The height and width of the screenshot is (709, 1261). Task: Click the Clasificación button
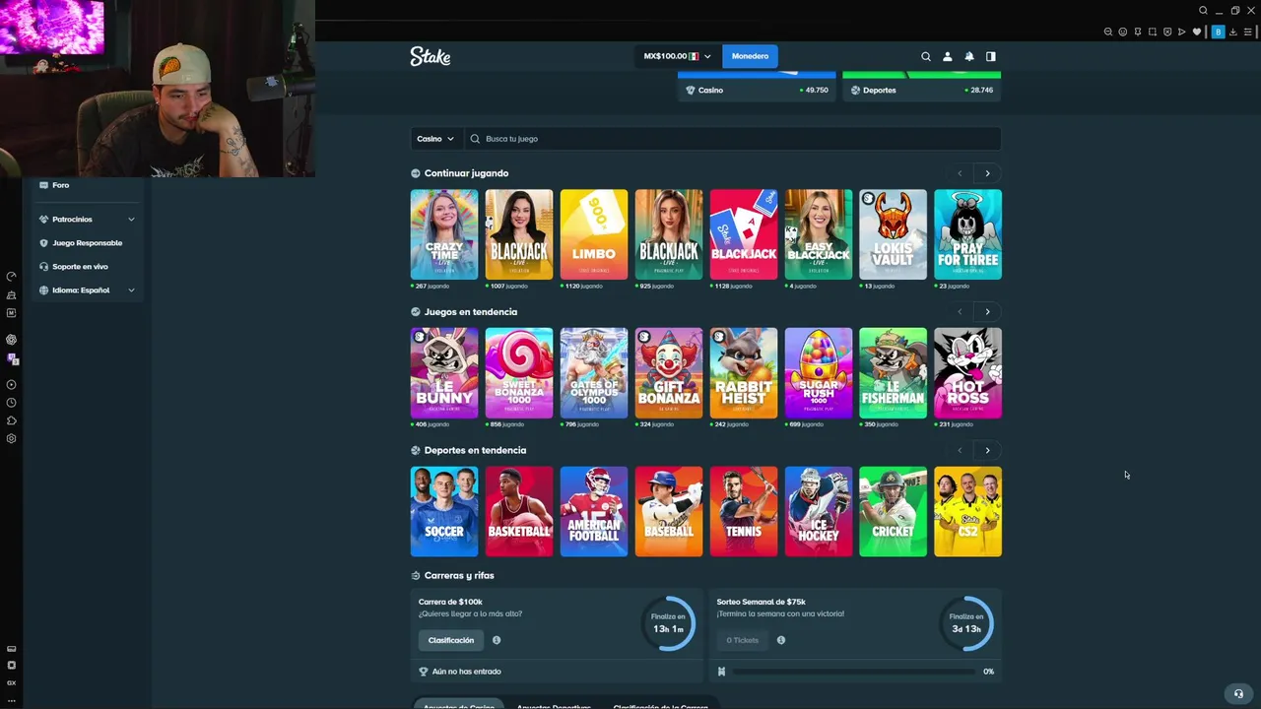pyautogui.click(x=451, y=640)
